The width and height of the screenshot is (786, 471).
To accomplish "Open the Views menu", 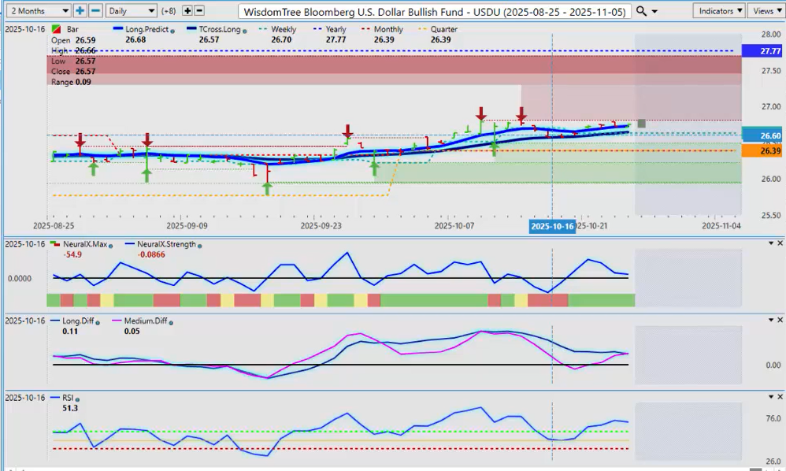I will point(765,11).
